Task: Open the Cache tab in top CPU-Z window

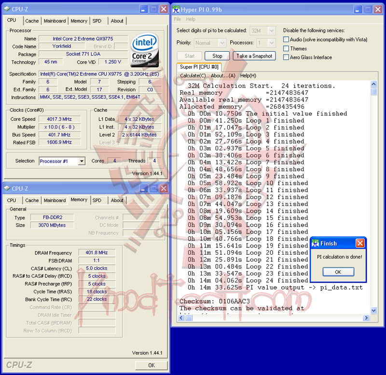Action: point(32,21)
